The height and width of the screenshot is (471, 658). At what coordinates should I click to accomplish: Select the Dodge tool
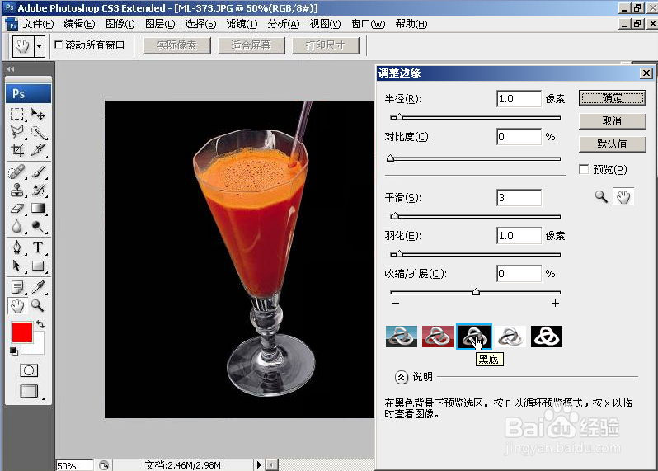(x=38, y=227)
